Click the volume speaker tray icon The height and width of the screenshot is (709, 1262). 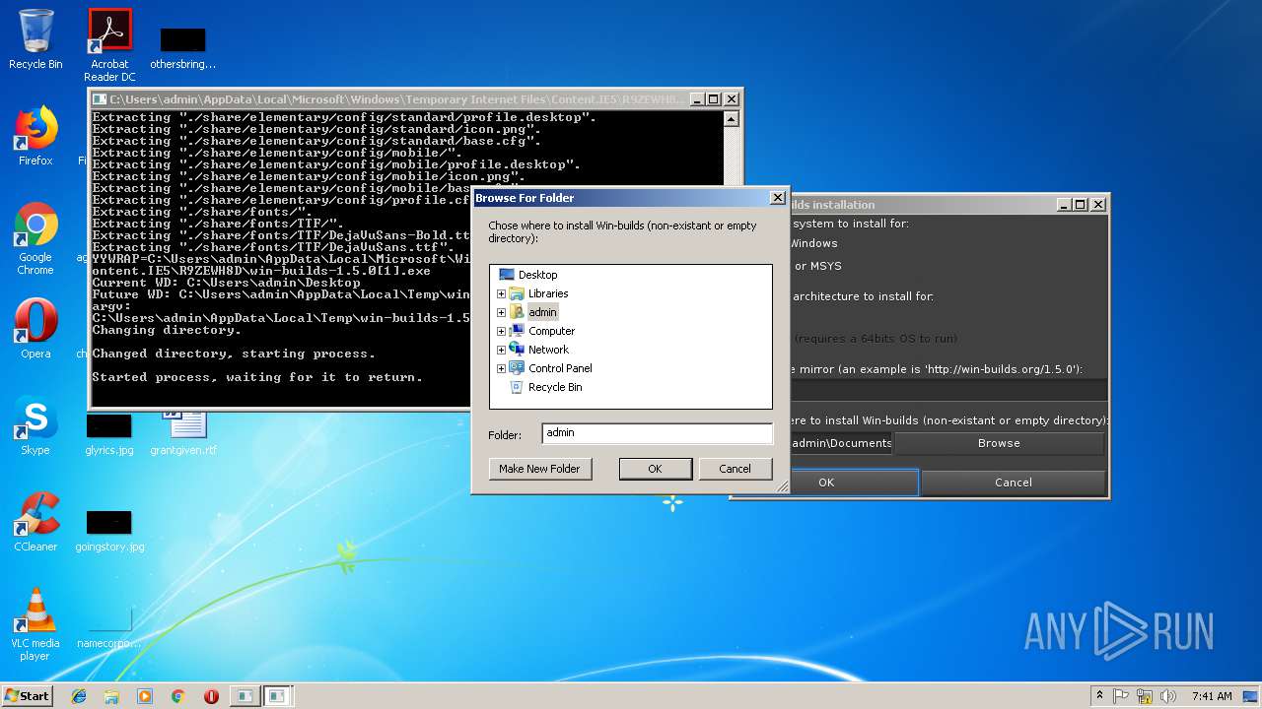[1168, 696]
